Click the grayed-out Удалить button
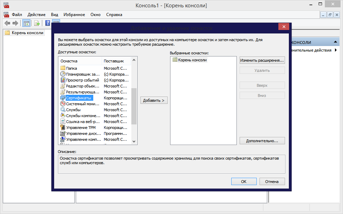Image resolution: width=343 pixels, height=214 pixels. coord(262,70)
